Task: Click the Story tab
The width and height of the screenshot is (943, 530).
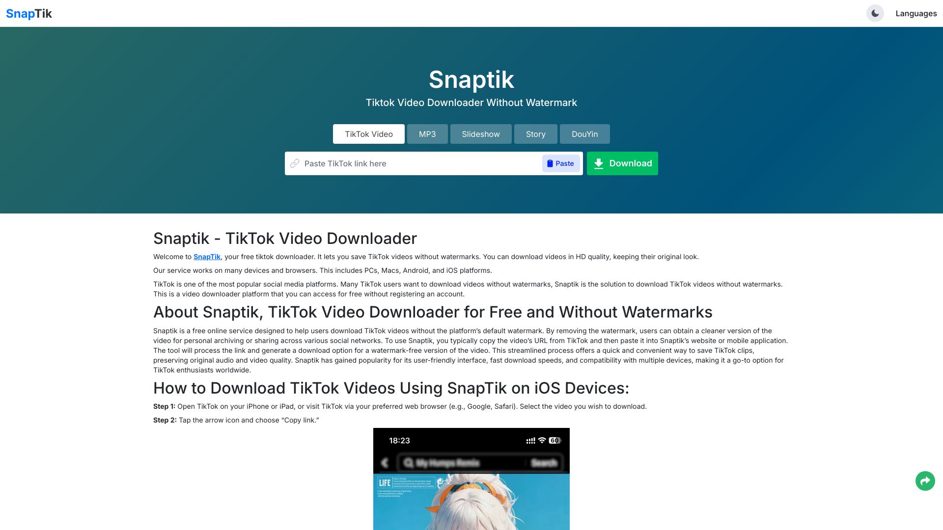Action: [535, 134]
